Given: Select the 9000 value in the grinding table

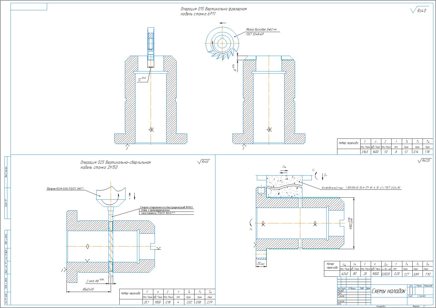Looking at the screenshot, I should click(376, 274).
